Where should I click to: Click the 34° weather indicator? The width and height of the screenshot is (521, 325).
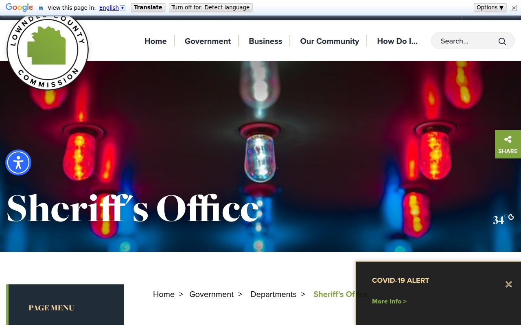pyautogui.click(x=503, y=220)
